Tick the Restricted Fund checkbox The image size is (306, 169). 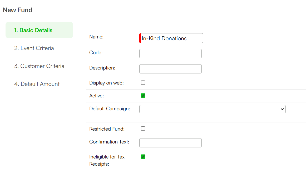click(x=143, y=129)
